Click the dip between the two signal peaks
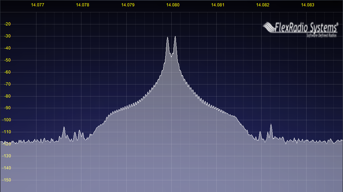The height and width of the screenshot is (192, 343). [171, 56]
